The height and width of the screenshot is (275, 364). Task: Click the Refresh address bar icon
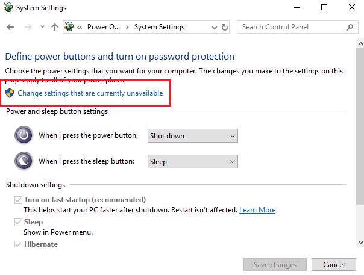click(225, 27)
